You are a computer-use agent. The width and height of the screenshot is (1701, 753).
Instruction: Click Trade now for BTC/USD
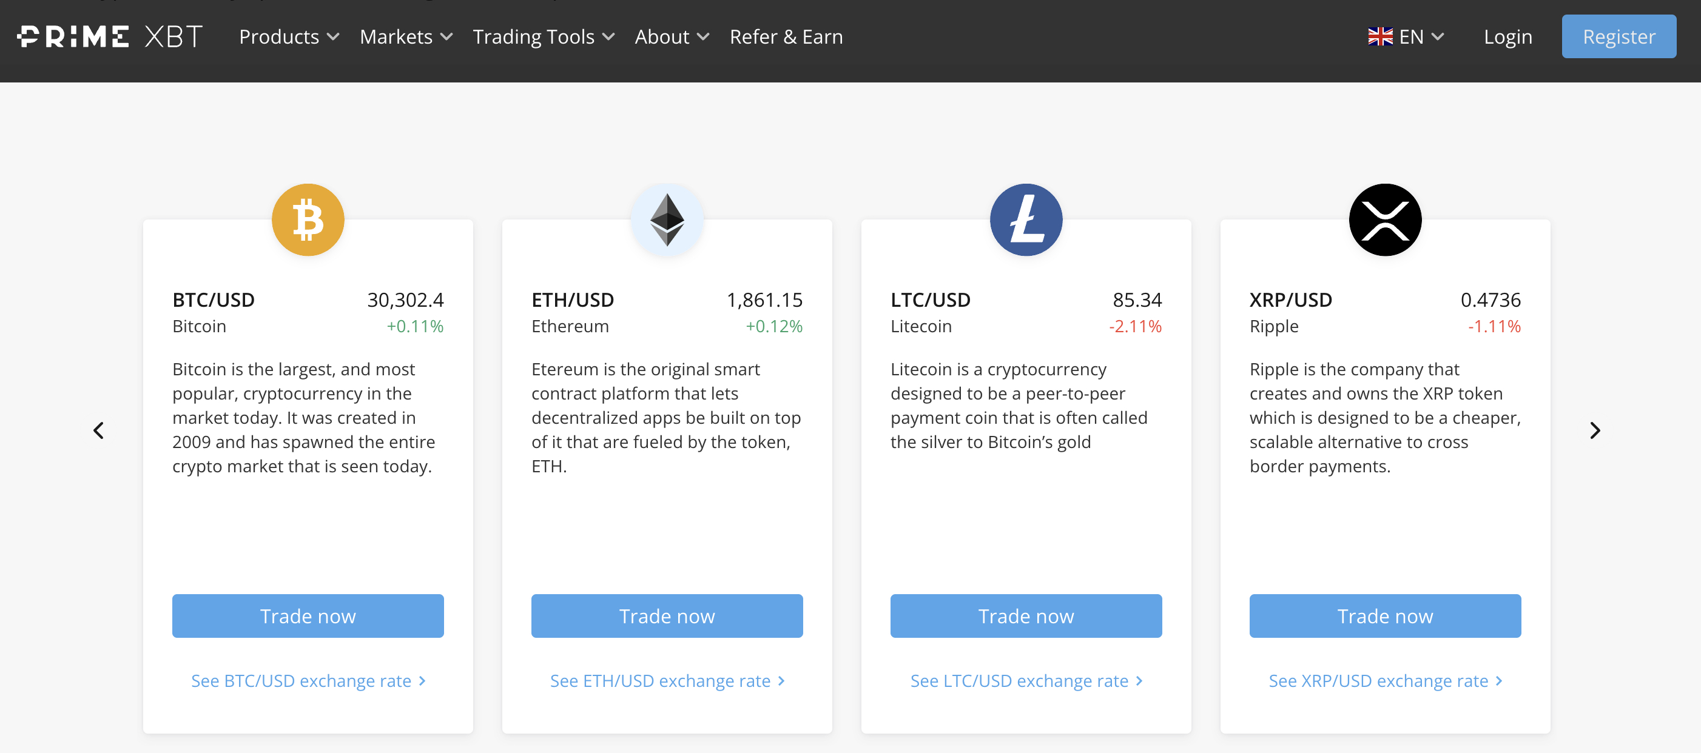(x=308, y=616)
